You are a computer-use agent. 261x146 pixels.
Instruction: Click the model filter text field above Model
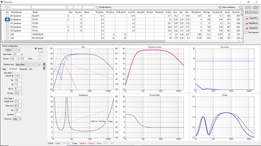click(x=49, y=7)
